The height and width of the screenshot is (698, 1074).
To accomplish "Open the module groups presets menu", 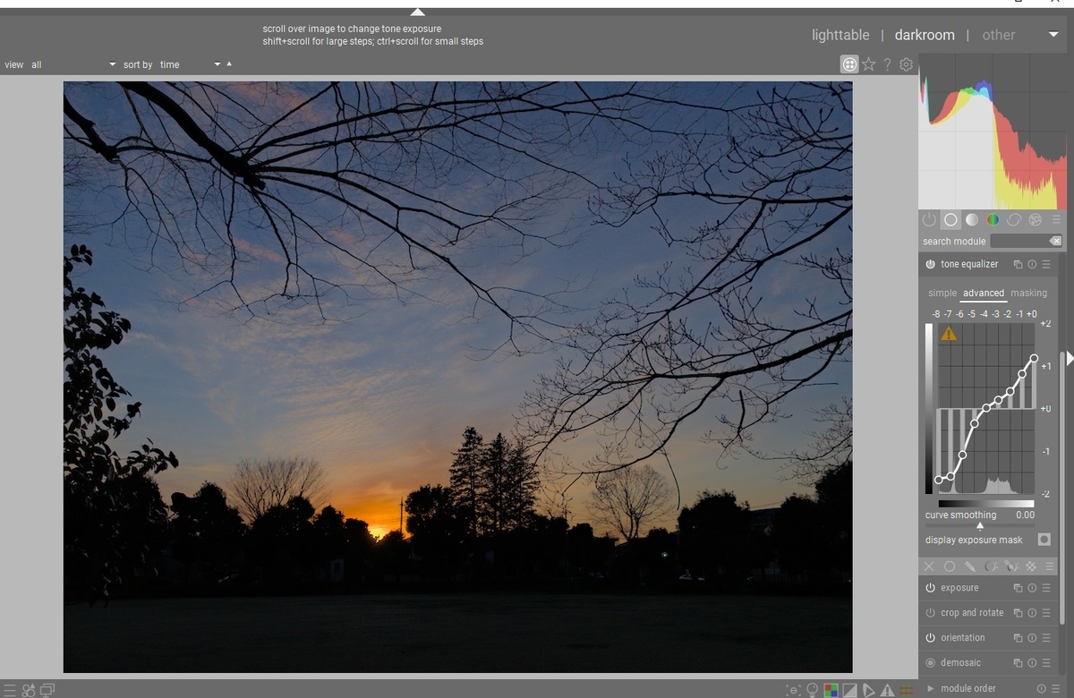I will pos(1056,219).
